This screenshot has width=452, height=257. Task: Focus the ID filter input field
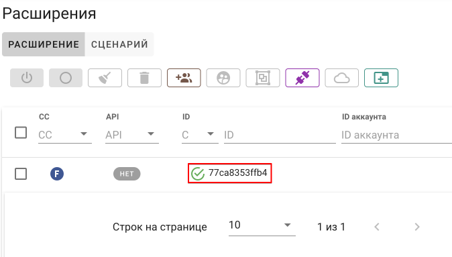(x=280, y=135)
